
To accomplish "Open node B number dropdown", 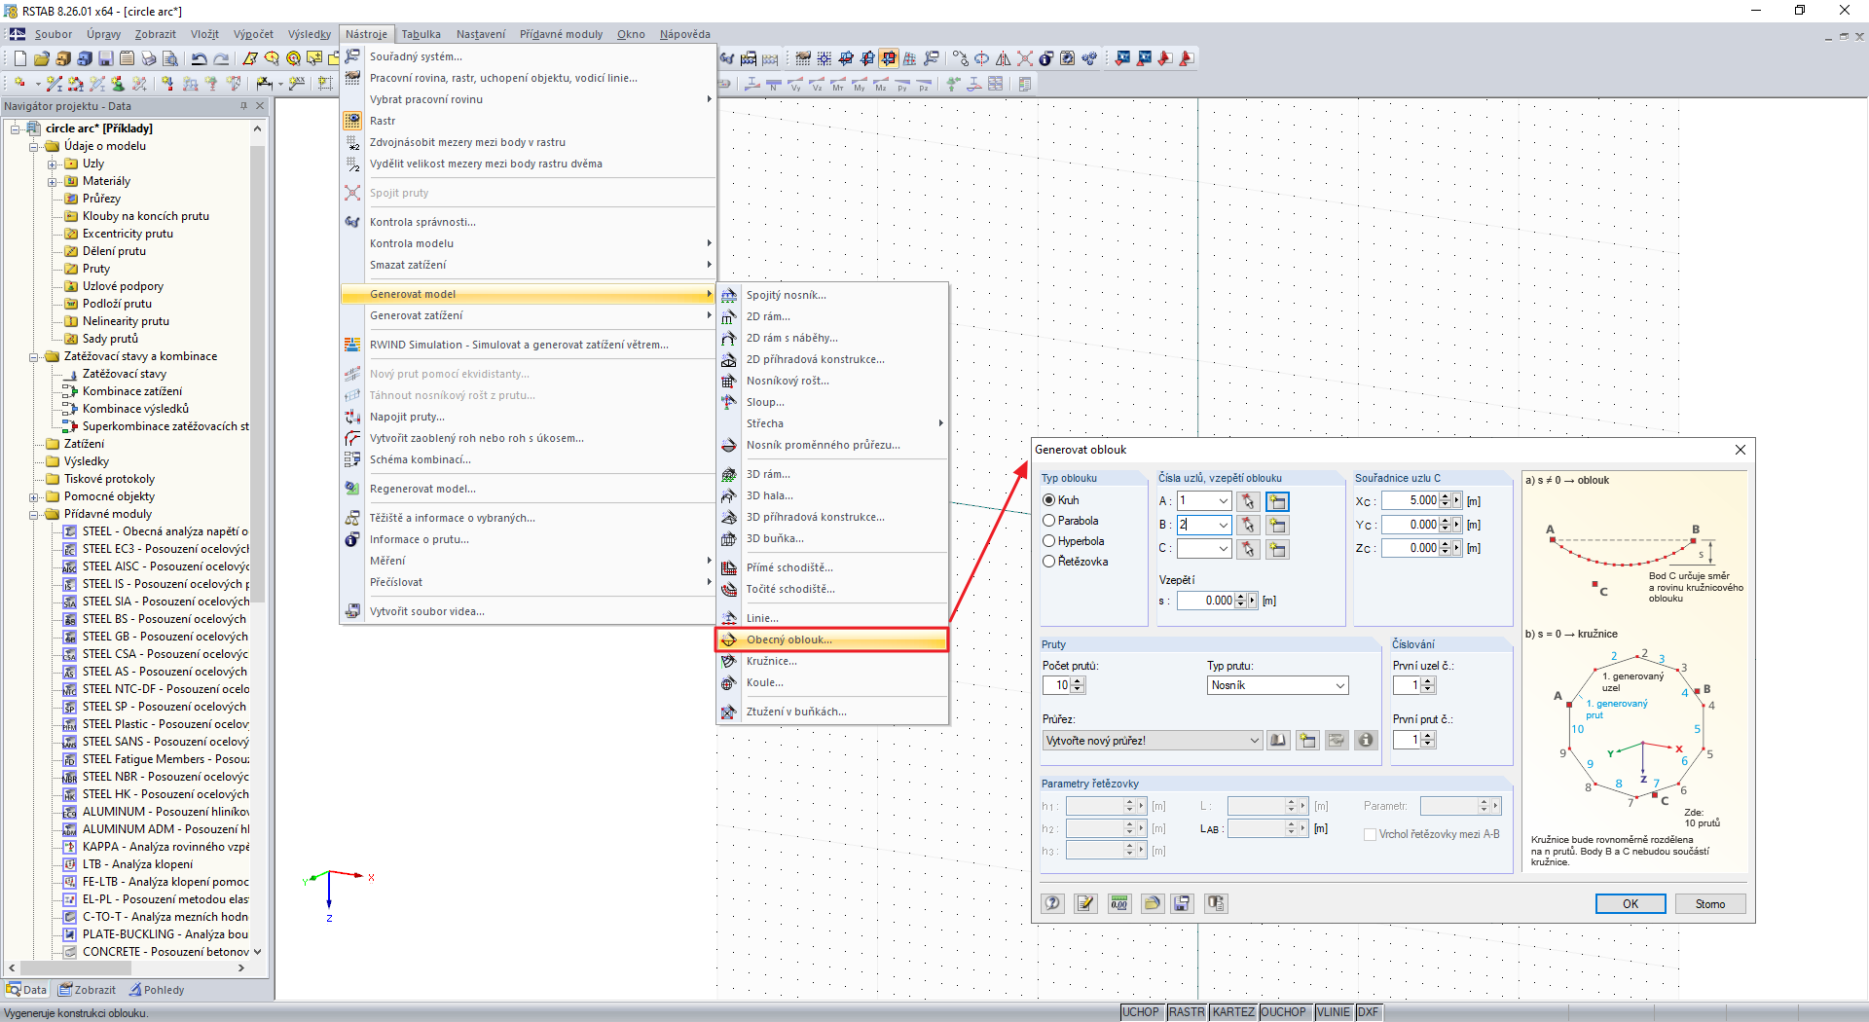I will point(1224,526).
